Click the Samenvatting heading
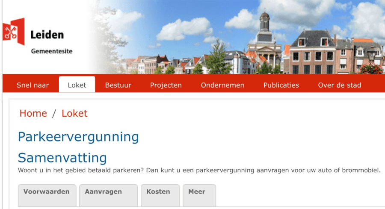 point(62,158)
